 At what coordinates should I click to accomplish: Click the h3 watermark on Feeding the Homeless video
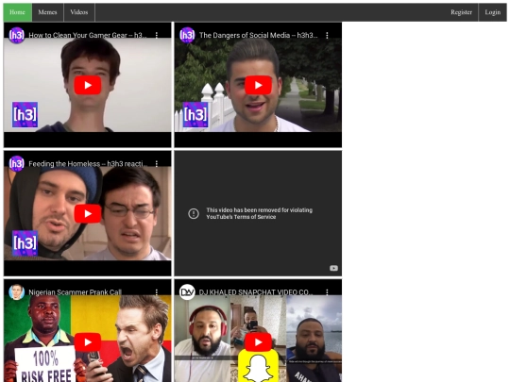tap(25, 243)
